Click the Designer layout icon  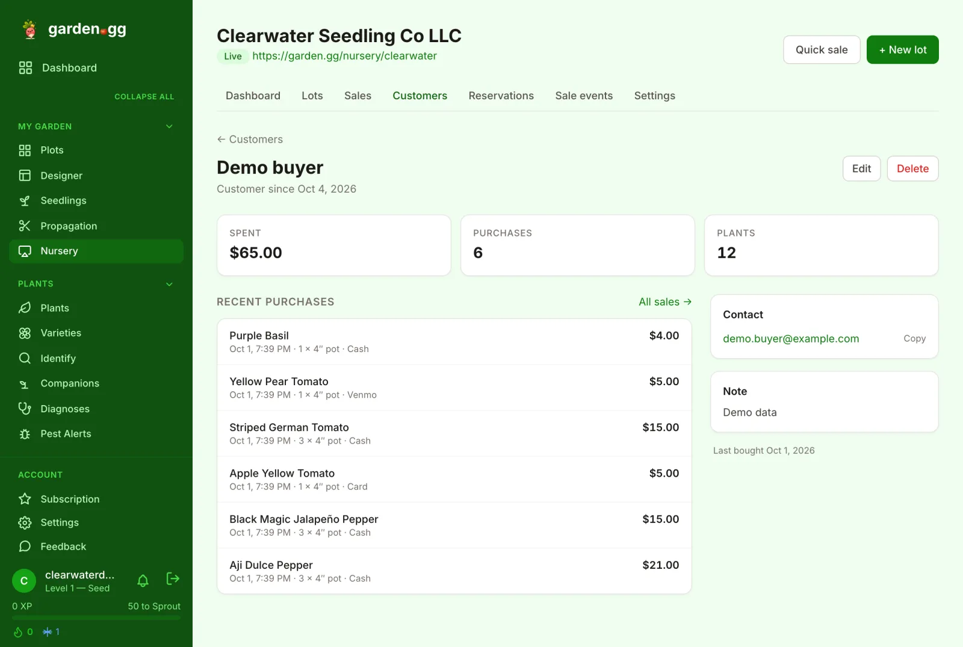25,176
